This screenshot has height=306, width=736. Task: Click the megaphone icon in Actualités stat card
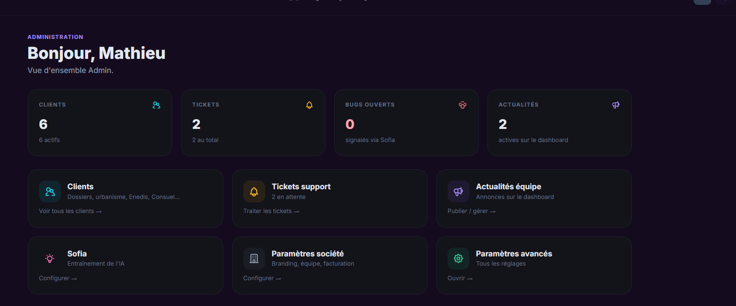tap(616, 105)
